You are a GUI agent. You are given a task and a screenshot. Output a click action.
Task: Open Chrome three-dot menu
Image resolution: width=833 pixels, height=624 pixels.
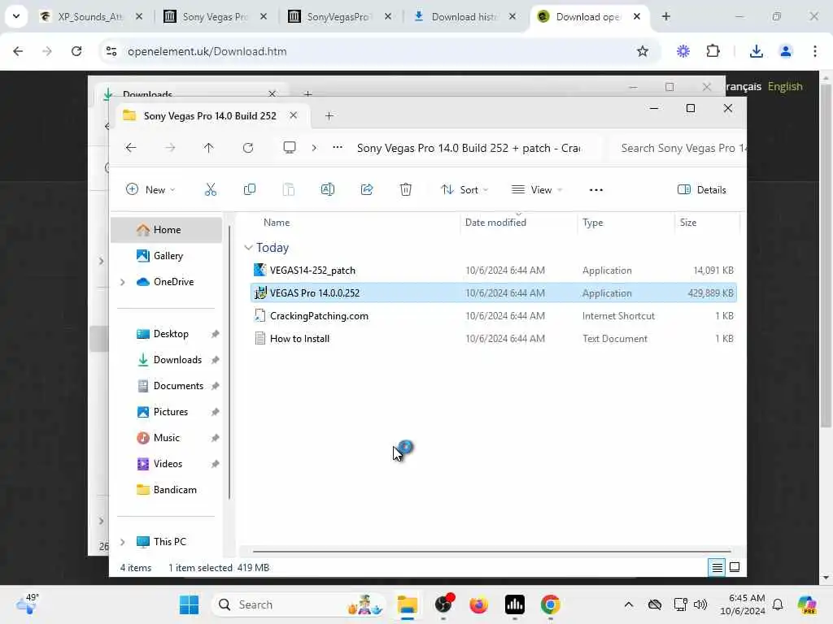click(815, 51)
